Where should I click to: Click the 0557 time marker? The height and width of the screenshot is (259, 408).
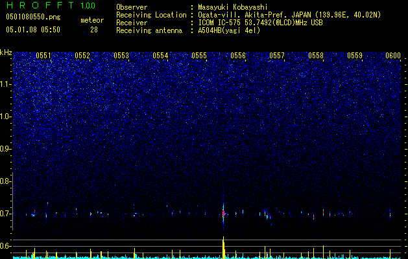click(277, 56)
